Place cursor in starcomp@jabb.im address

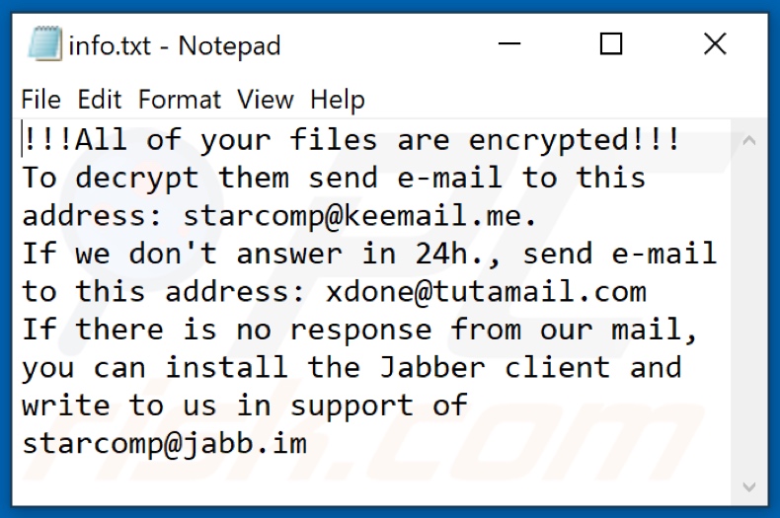coord(164,443)
